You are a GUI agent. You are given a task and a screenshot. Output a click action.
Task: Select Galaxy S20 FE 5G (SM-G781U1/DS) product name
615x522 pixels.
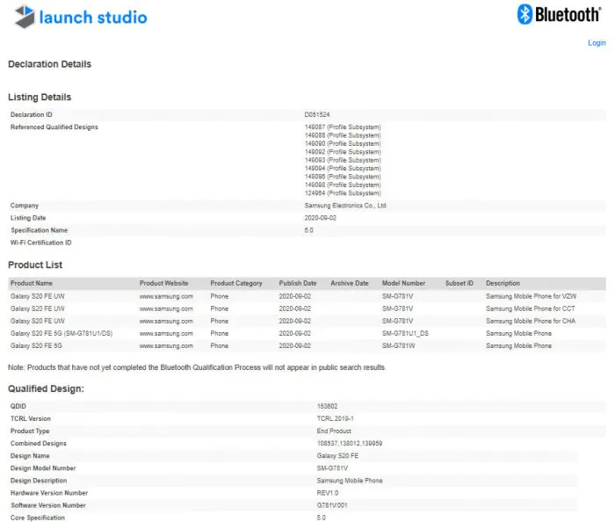click(x=61, y=333)
